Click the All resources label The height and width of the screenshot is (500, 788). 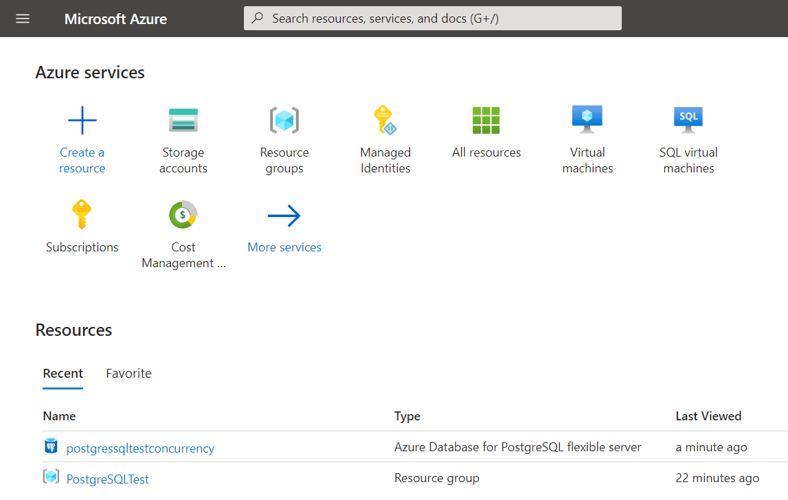pos(486,152)
